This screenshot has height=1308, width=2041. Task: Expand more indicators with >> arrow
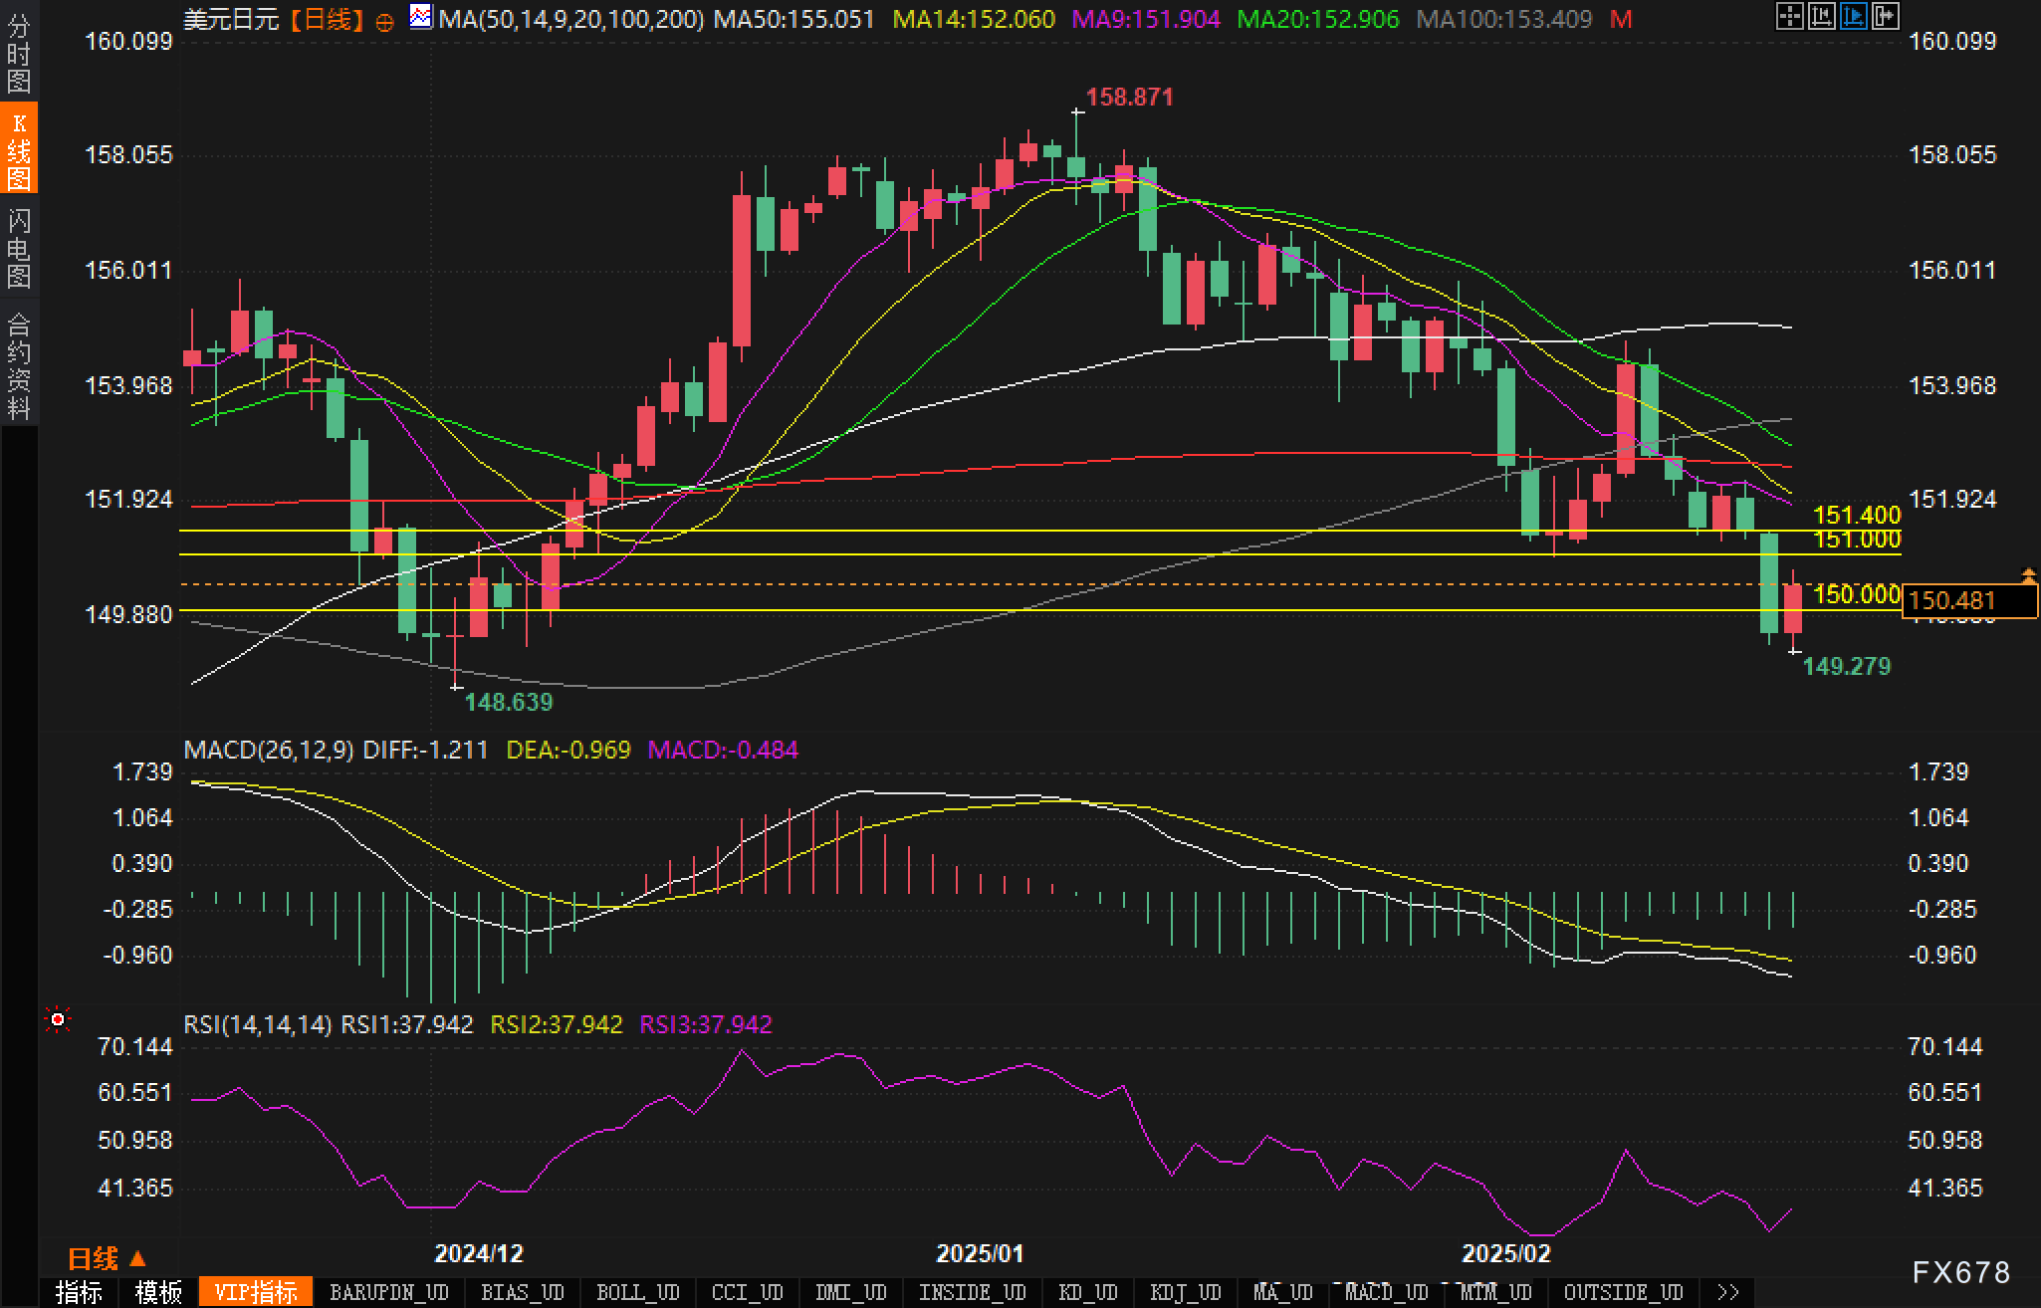click(x=1727, y=1292)
